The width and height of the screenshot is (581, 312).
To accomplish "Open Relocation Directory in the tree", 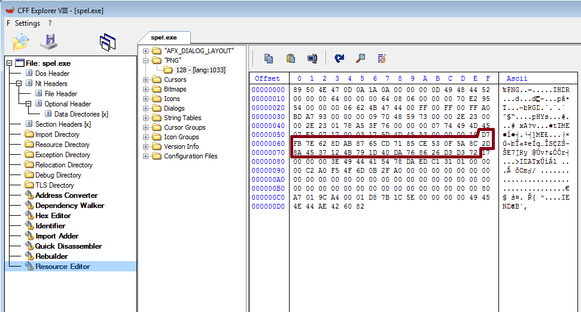I will (x=64, y=165).
